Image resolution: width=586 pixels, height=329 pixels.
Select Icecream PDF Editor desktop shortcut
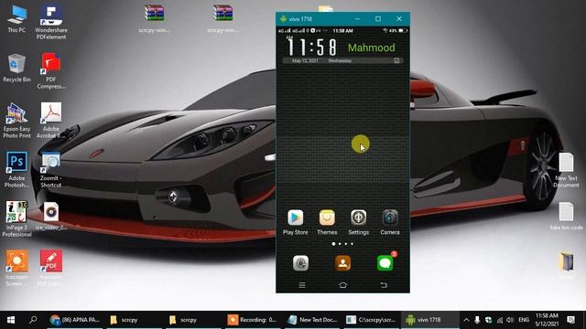coord(51,268)
